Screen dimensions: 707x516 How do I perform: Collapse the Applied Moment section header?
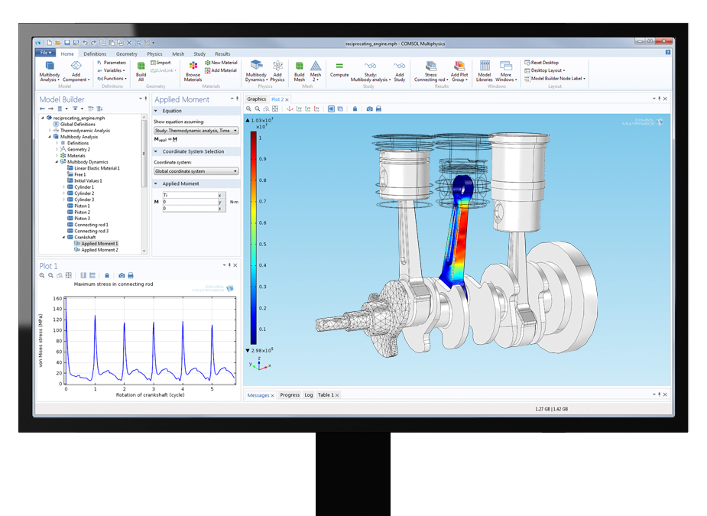156,183
